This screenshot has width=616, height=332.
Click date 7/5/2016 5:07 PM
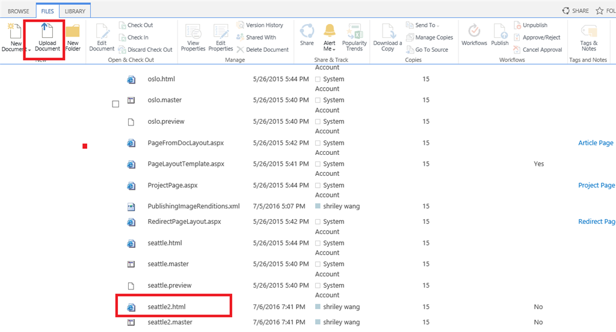(x=279, y=206)
